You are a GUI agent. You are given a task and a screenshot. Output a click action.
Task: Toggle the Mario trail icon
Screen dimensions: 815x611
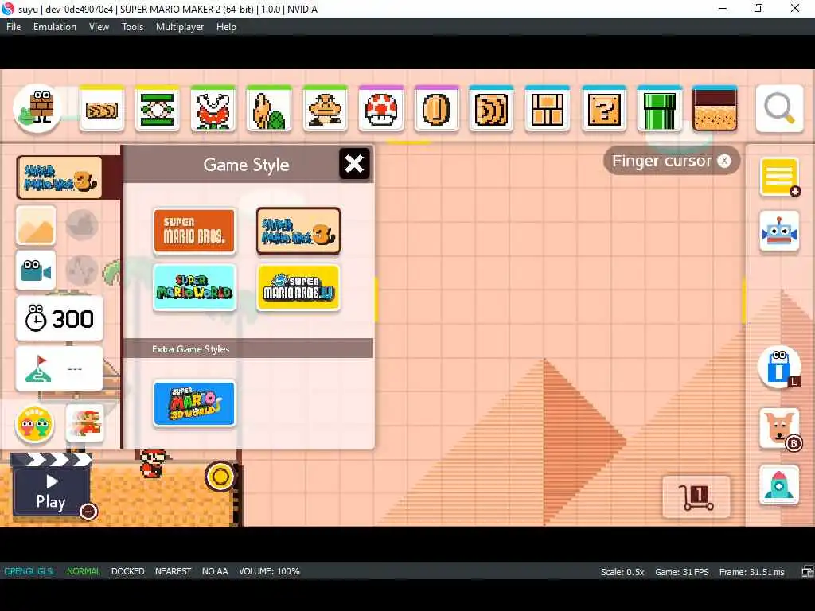pyautogui.click(x=85, y=424)
